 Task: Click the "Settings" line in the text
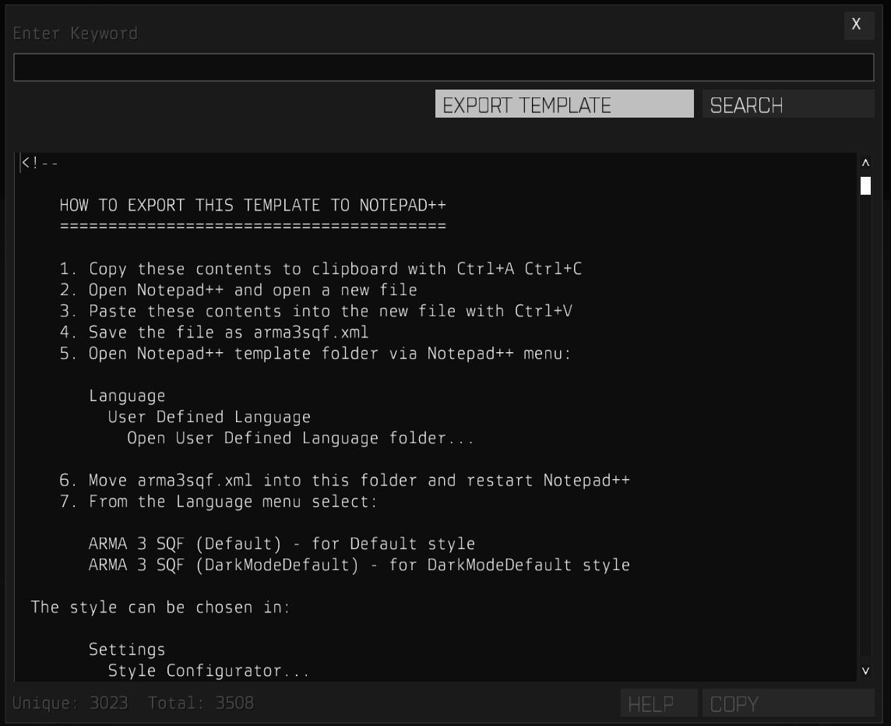coord(127,649)
